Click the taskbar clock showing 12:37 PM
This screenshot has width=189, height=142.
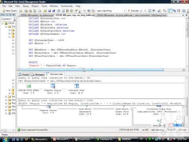pos(182,139)
